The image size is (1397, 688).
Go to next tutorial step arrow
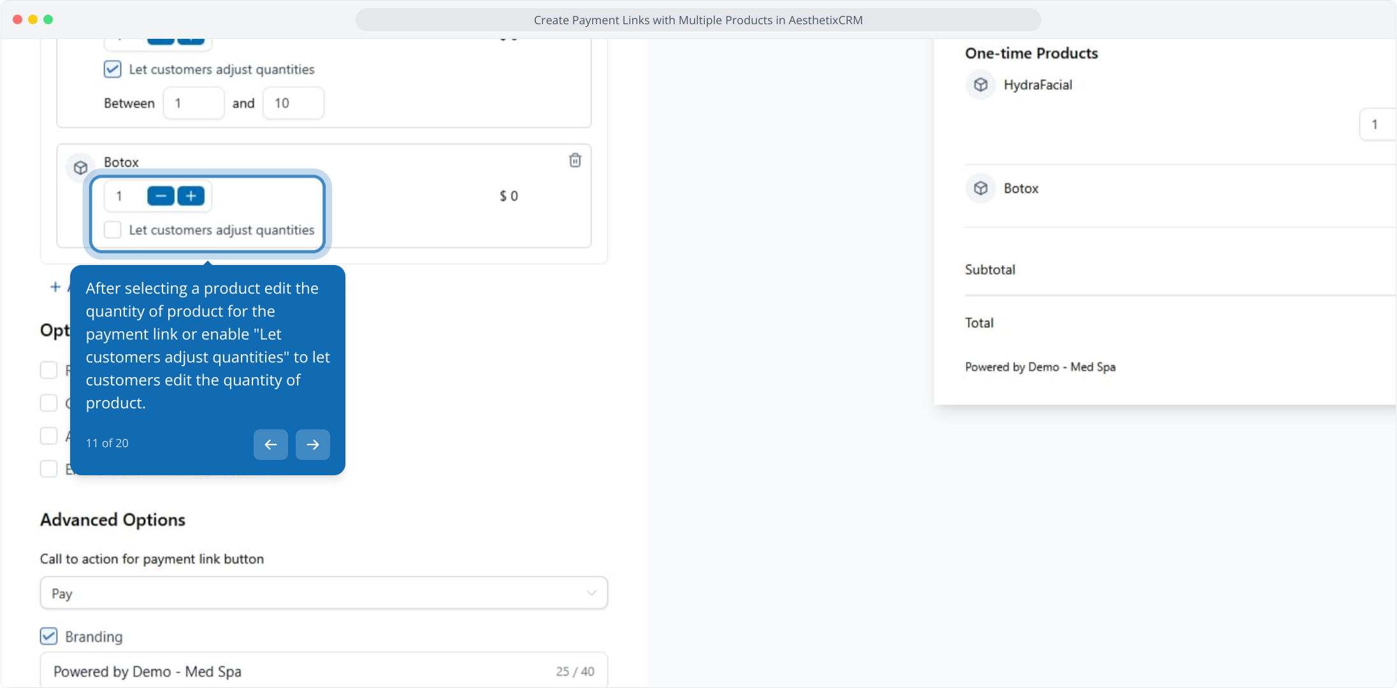[312, 445]
